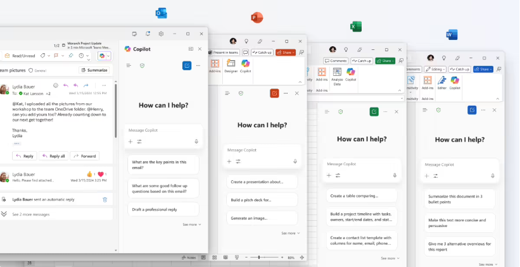The height and width of the screenshot is (267, 520).
Task: Open the Share dropdown in Word
Action: [x=483, y=69]
